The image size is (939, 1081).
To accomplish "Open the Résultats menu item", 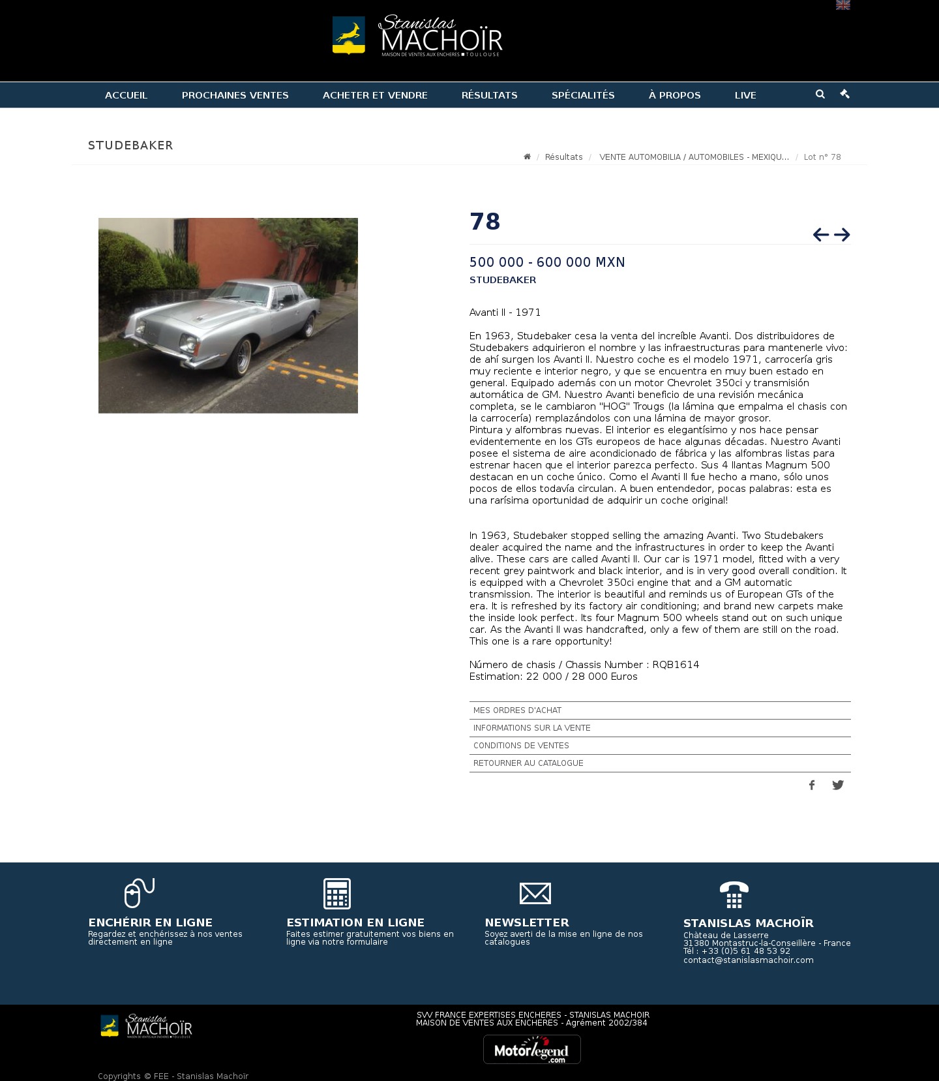I will [x=489, y=95].
